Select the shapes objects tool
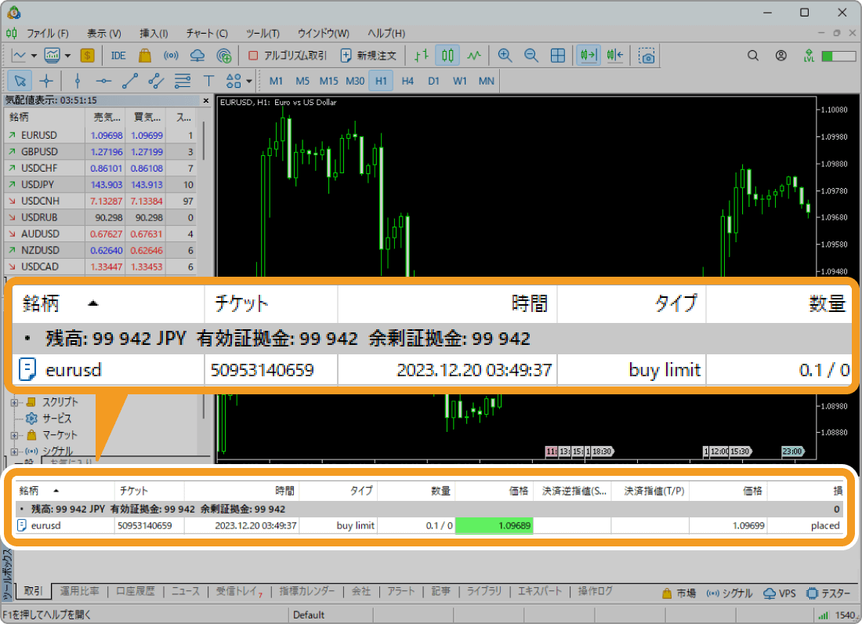Screen dimensions: 862x624 click(234, 82)
